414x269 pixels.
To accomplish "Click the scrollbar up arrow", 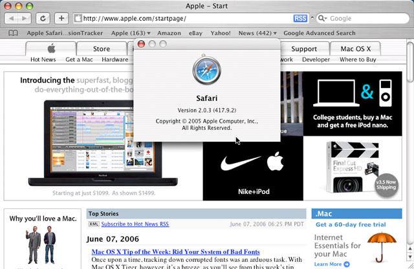I will pos(409,248).
